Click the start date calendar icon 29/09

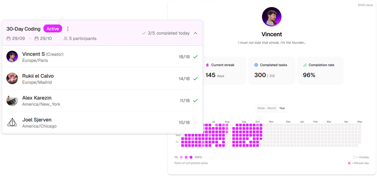click(9, 39)
